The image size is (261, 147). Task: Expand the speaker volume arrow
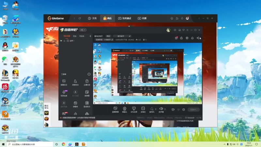[x=165, y=109]
